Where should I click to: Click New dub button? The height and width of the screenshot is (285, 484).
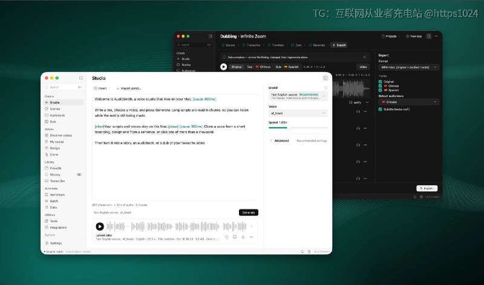(414, 36)
